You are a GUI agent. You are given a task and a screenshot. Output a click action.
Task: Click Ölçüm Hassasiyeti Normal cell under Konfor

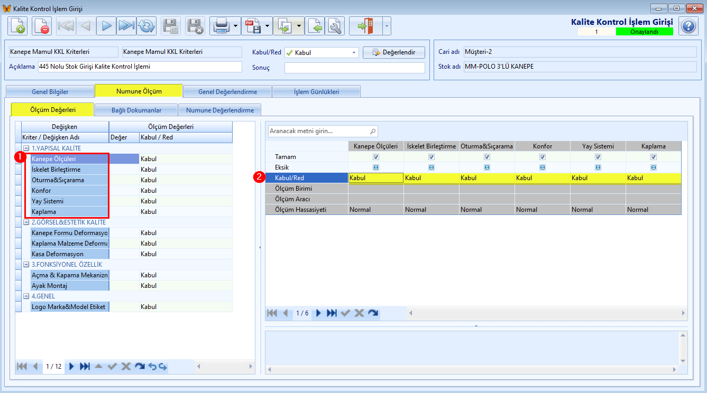point(542,210)
